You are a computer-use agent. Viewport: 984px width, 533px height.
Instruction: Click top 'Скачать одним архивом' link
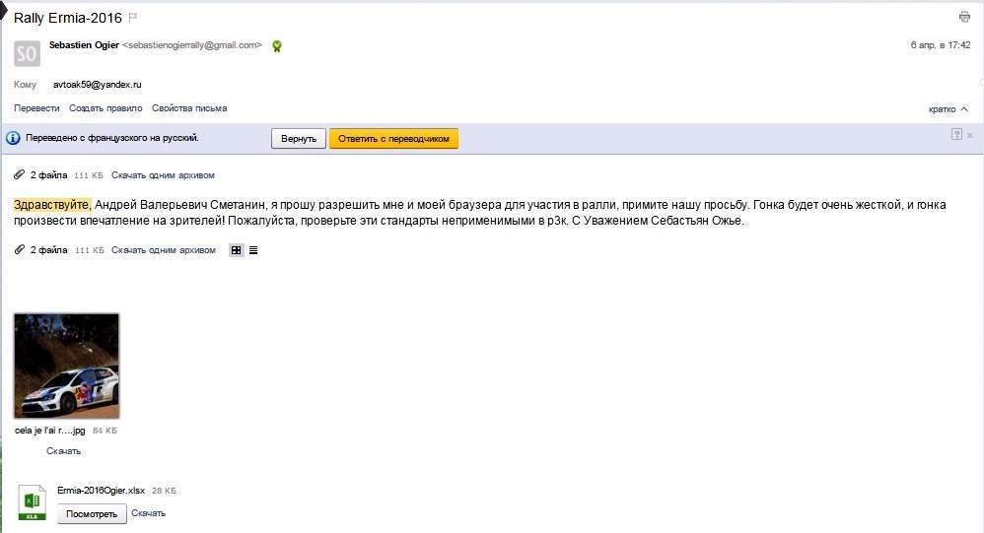(163, 175)
